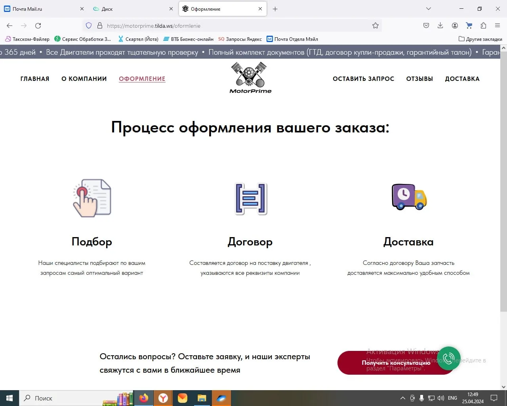Click the MotorPrime logo in header
507x406 pixels.
pos(250,78)
